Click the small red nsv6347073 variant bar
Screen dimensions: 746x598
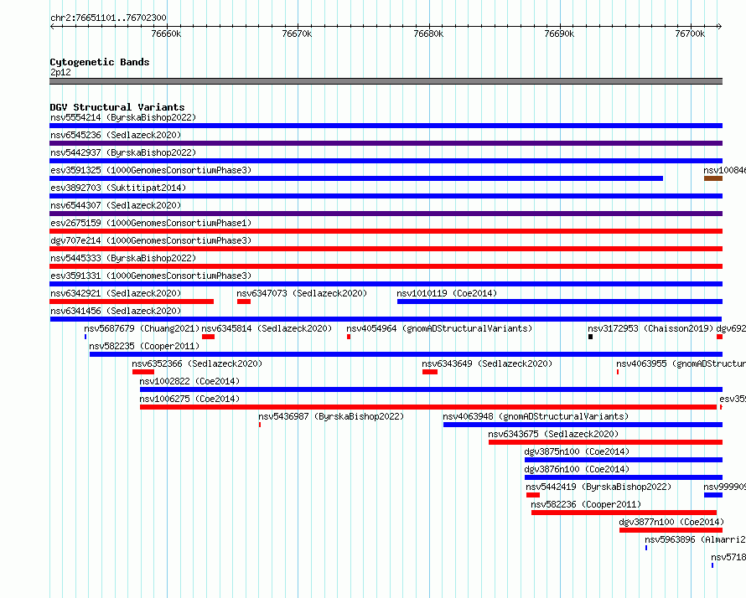[x=244, y=302]
